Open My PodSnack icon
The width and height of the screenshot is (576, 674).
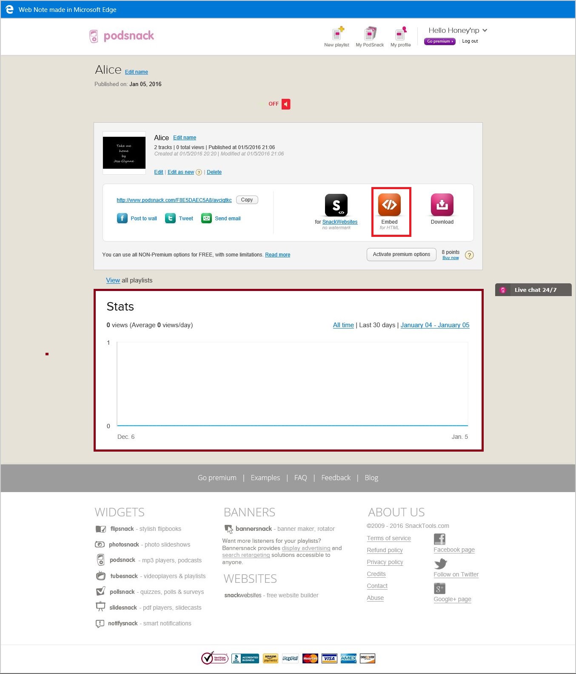(x=370, y=34)
